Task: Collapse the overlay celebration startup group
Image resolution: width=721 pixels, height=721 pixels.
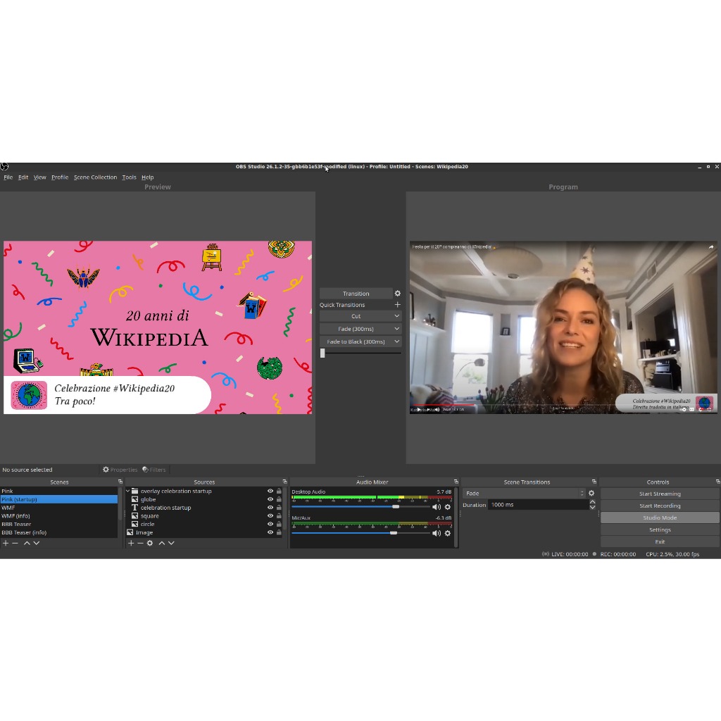Action: pyautogui.click(x=128, y=491)
